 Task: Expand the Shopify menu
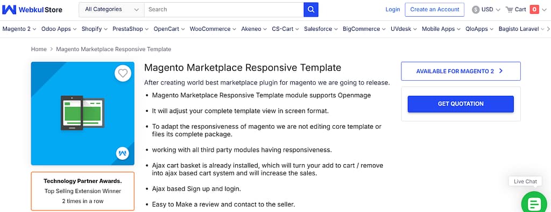95,29
